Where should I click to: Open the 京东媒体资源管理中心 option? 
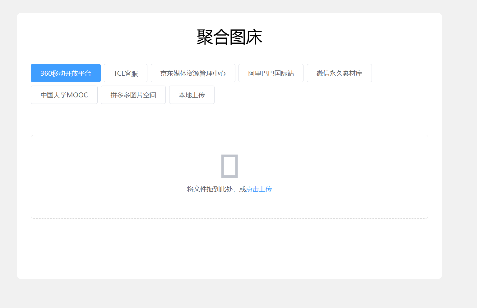click(x=193, y=73)
